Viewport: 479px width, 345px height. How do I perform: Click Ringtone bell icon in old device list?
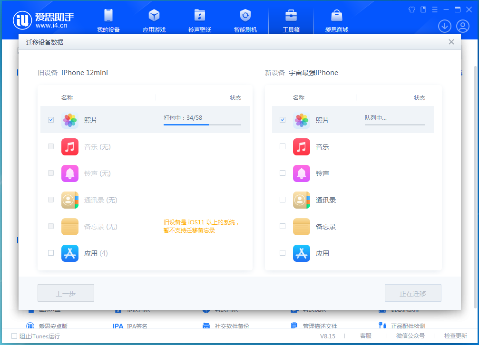click(x=69, y=173)
